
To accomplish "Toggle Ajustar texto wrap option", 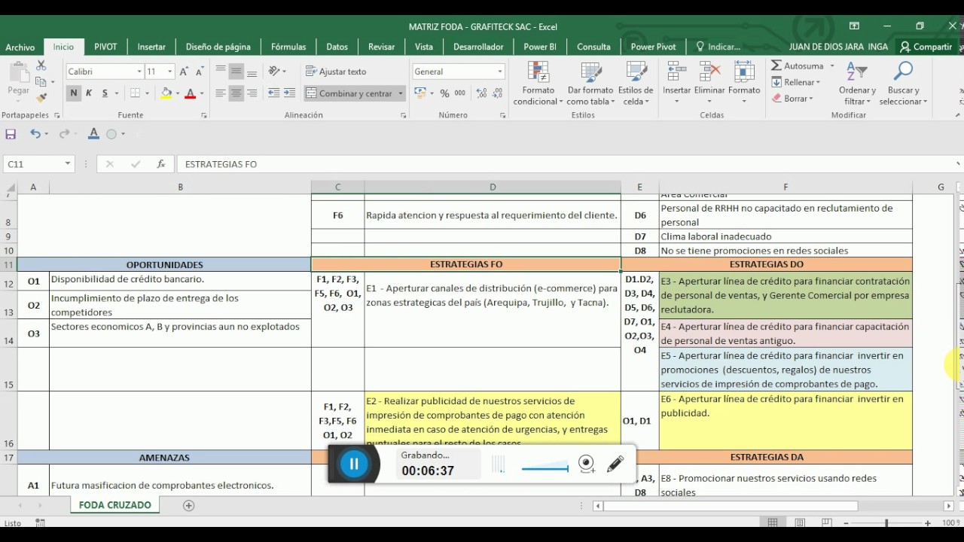I will [336, 72].
